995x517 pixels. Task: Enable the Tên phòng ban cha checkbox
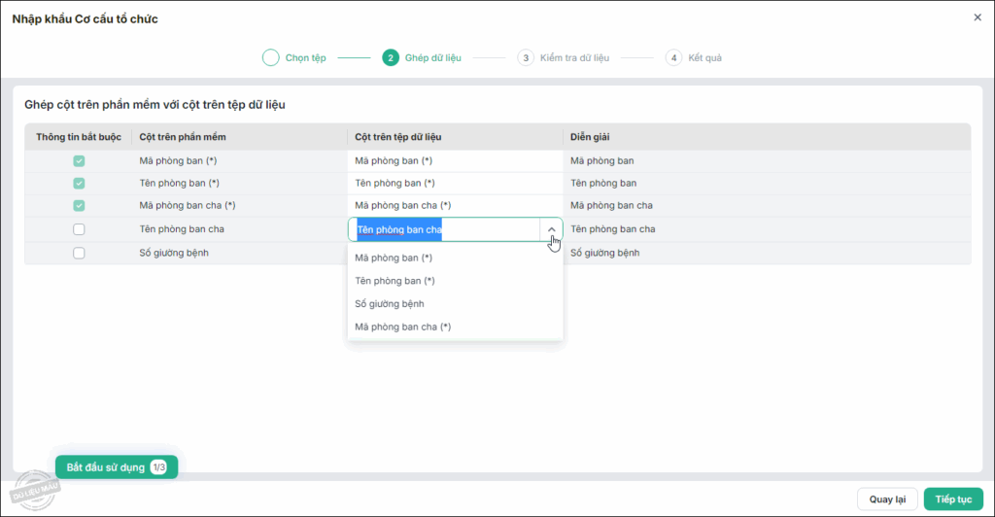tap(79, 229)
